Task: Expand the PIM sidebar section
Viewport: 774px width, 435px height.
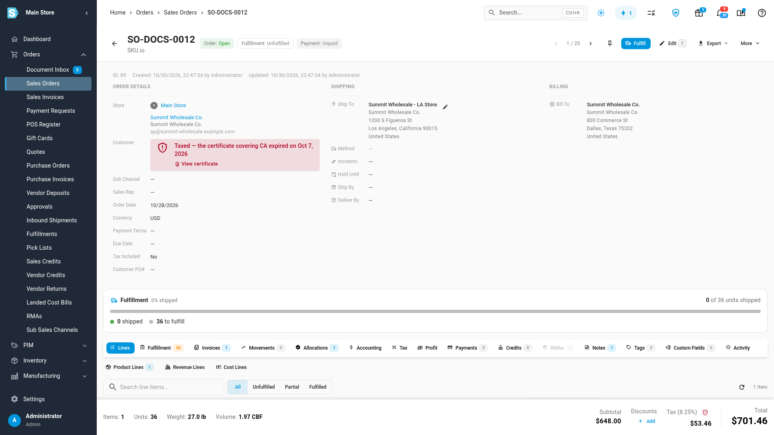Action: click(x=85, y=346)
